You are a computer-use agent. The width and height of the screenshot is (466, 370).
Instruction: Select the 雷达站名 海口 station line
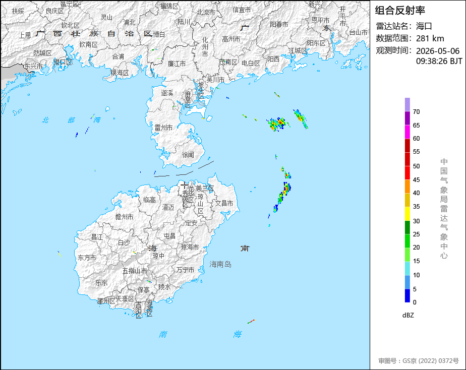[x=404, y=26]
